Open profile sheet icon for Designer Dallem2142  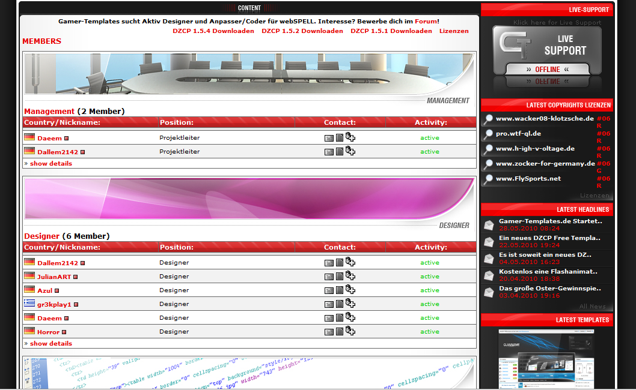340,262
